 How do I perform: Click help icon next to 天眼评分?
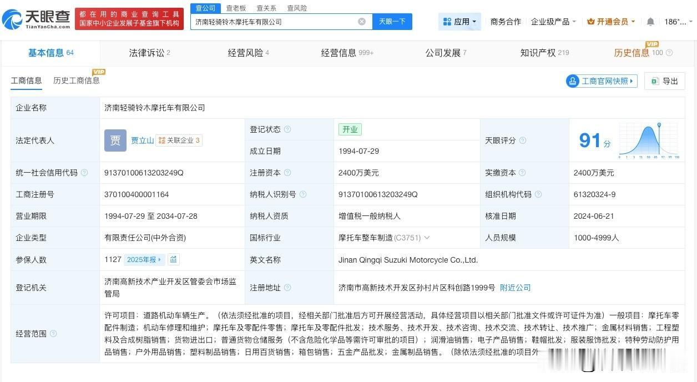(x=523, y=140)
